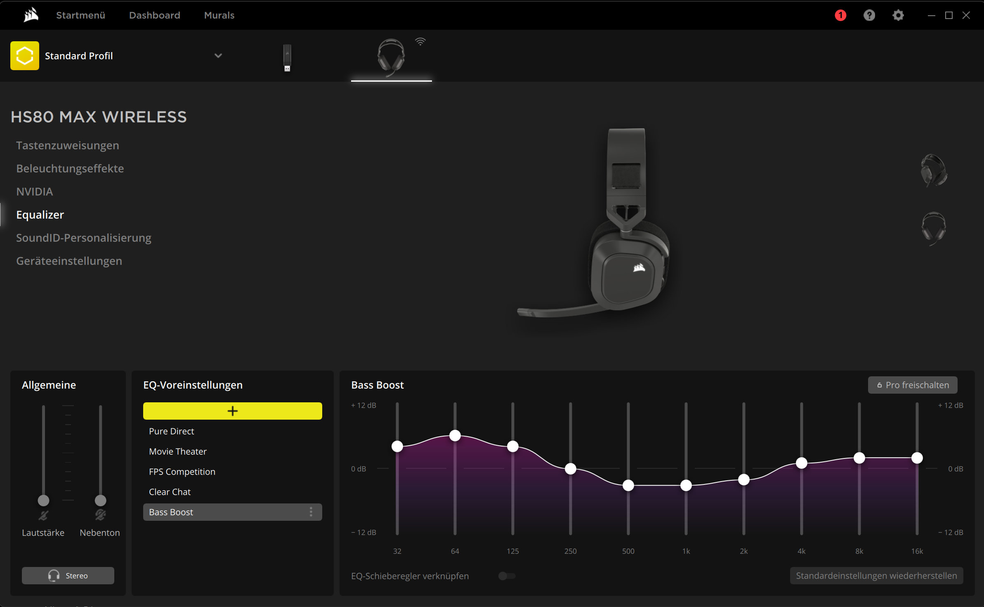Open the Startmenü tab
Image resolution: width=984 pixels, height=607 pixels.
(81, 15)
